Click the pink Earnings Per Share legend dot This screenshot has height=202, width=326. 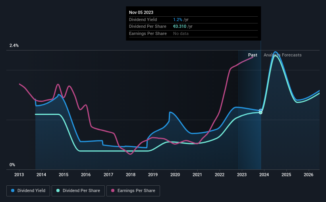click(113, 190)
